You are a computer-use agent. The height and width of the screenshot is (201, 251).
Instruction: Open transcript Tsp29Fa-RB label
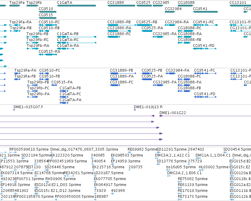tap(21, 28)
